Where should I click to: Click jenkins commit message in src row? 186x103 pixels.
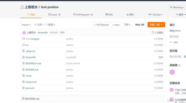(70, 45)
